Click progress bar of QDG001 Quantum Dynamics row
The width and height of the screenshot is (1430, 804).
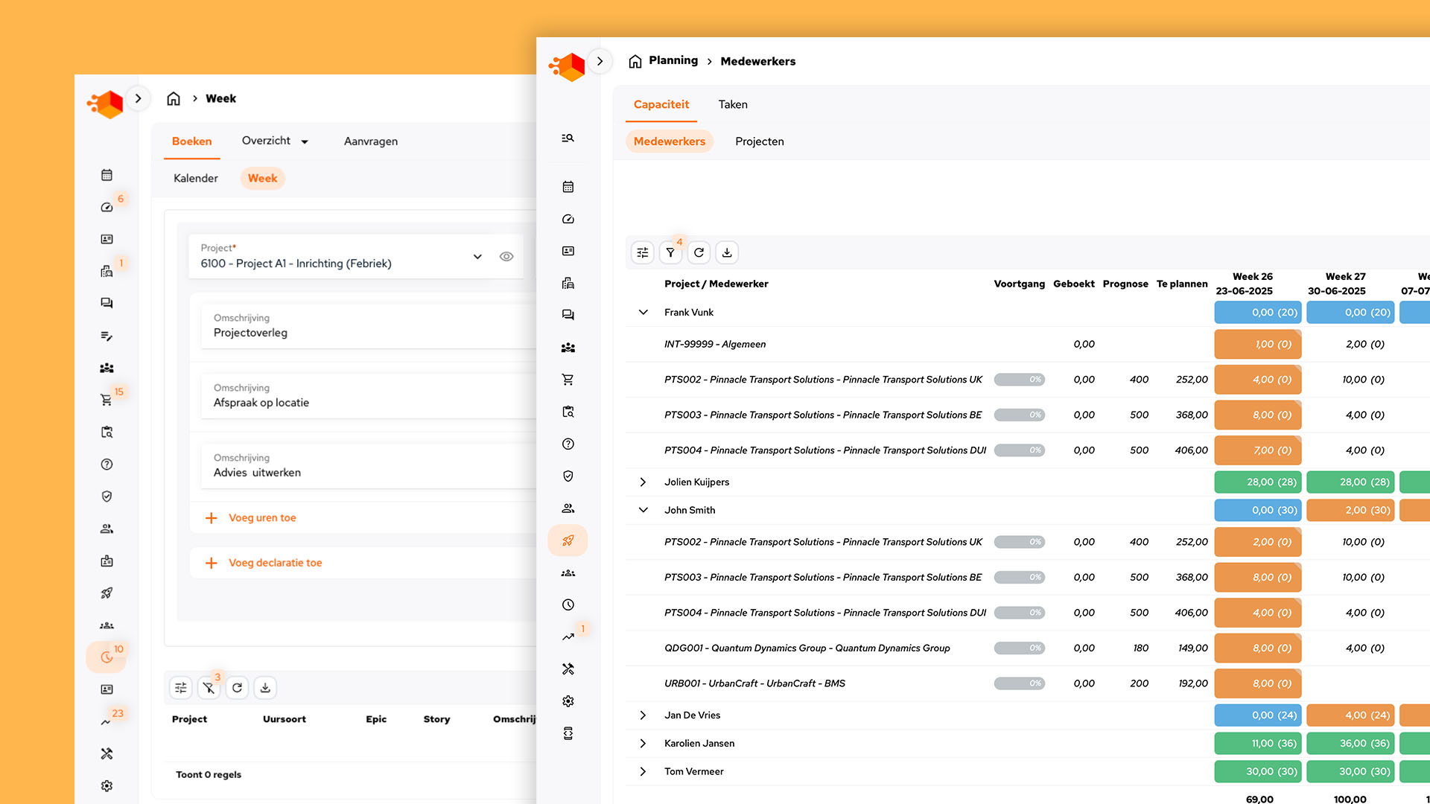pyautogui.click(x=1019, y=648)
